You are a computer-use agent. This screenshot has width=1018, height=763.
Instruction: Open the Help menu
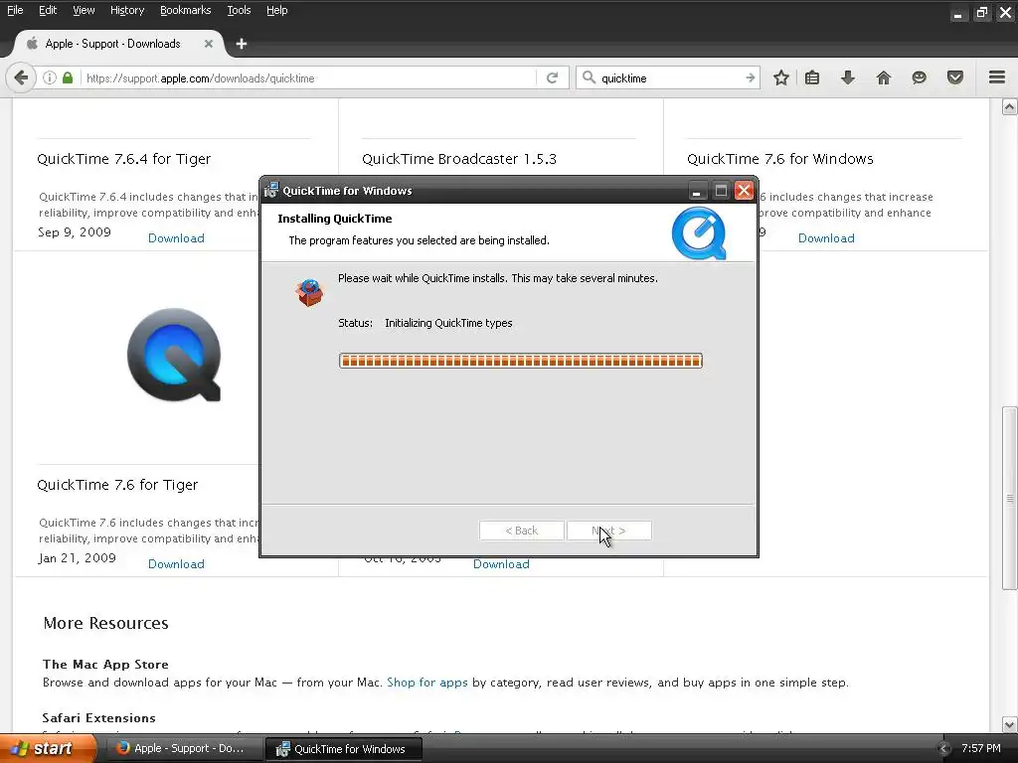pyautogui.click(x=276, y=10)
